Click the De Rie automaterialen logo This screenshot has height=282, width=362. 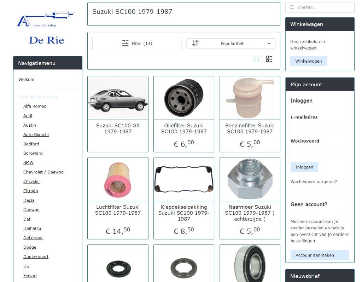click(x=46, y=27)
